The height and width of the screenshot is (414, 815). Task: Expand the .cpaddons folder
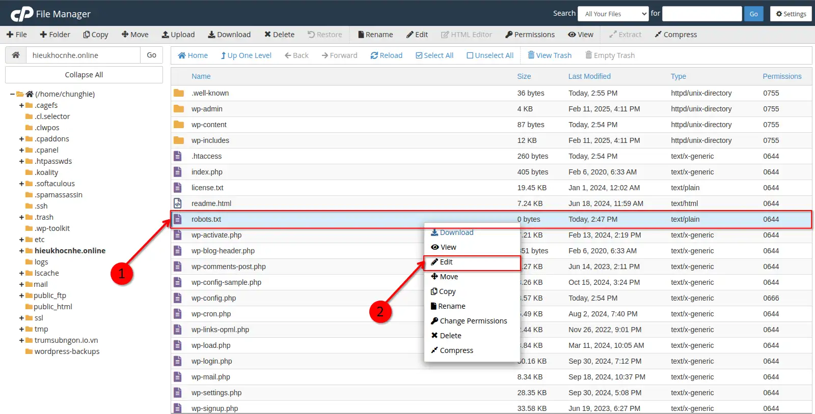[21, 139]
